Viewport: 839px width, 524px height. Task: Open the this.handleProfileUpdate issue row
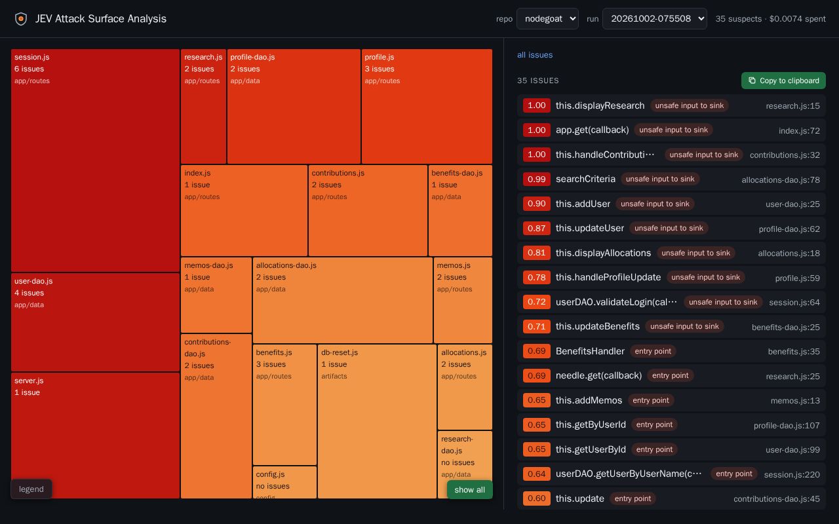(x=671, y=278)
